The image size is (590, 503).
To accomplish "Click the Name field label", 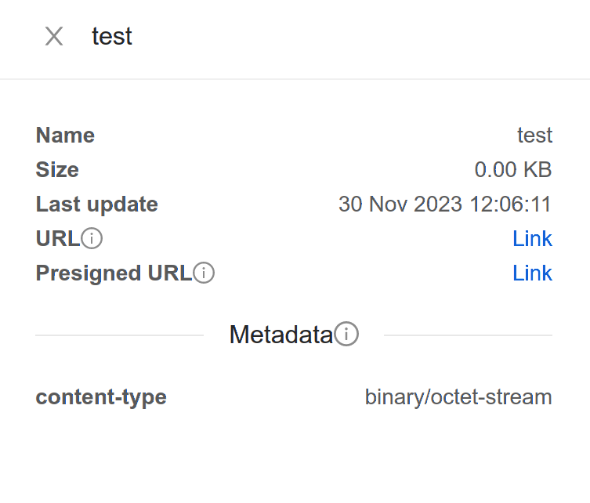I will 65,135.
